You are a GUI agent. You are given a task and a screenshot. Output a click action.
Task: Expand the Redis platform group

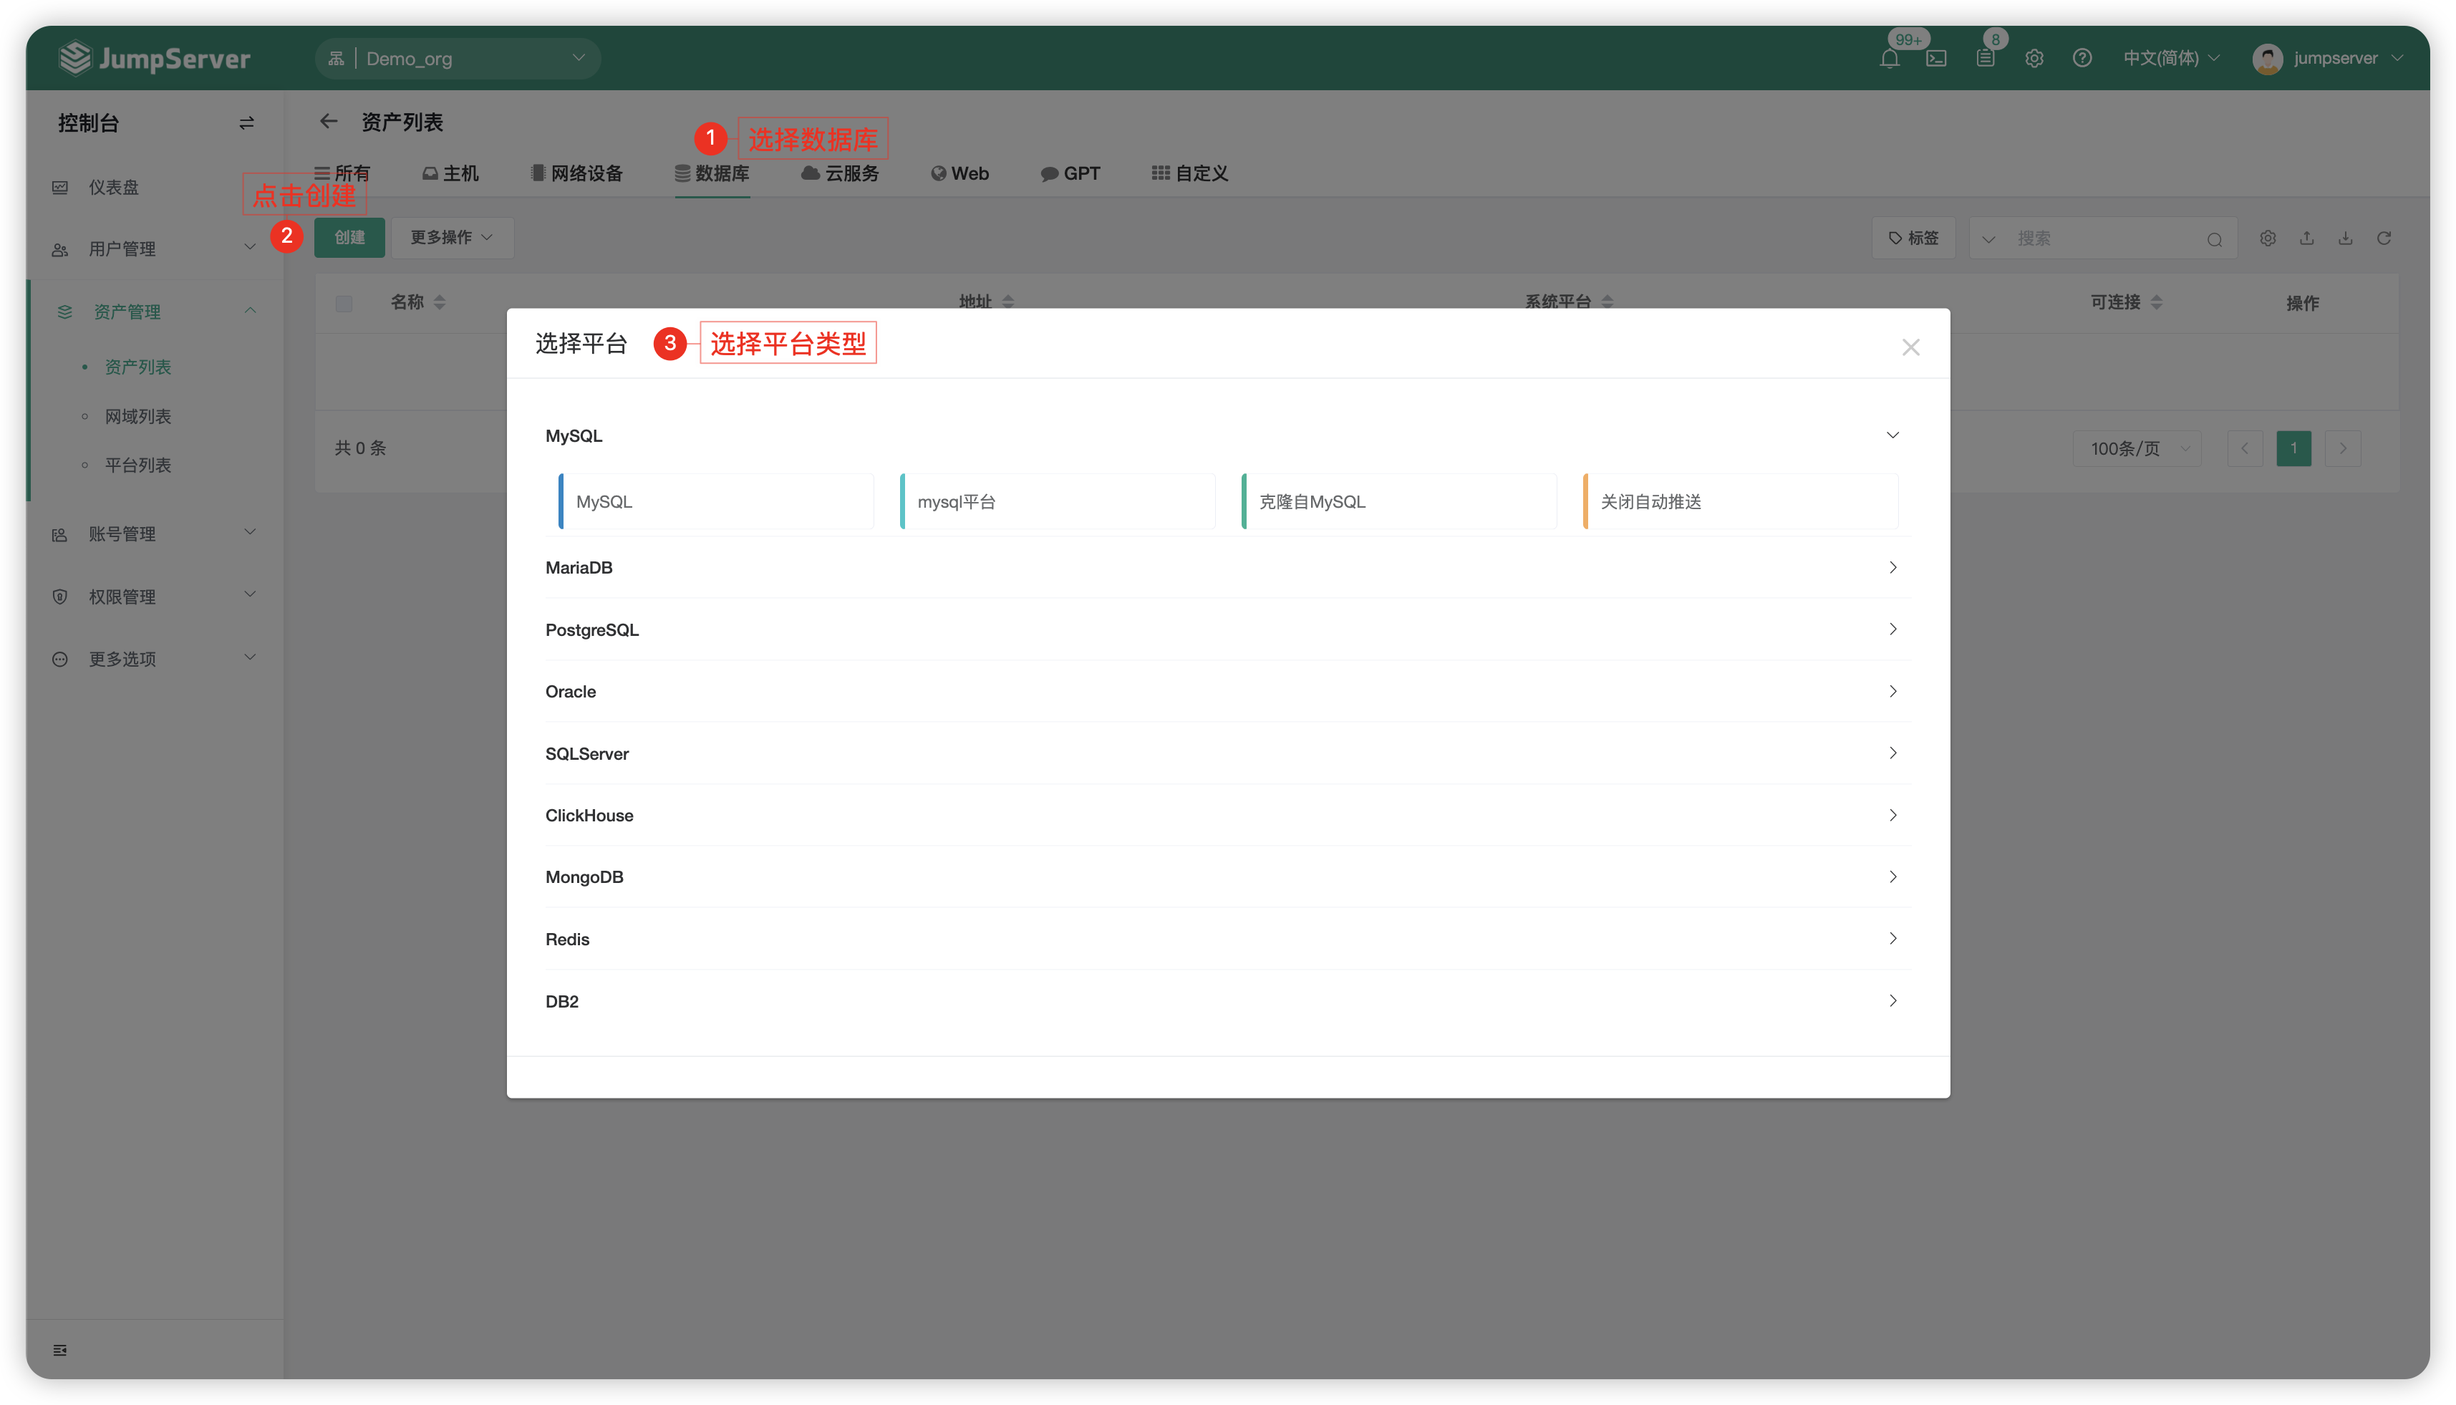pos(1227,938)
